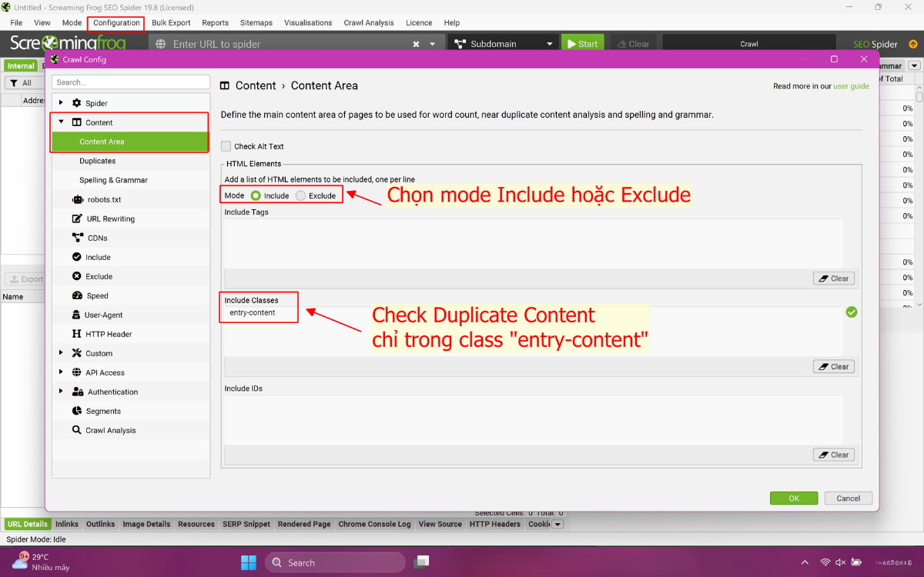Open the robots.txt configuration icon
The image size is (924, 577).
click(78, 199)
